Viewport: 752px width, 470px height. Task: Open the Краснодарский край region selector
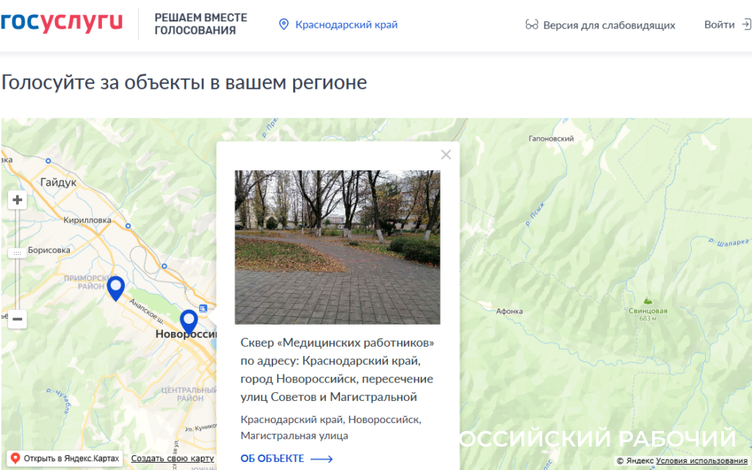tap(346, 25)
